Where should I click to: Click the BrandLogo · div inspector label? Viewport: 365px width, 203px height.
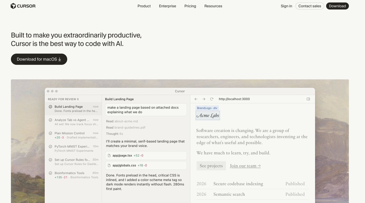click(207, 108)
